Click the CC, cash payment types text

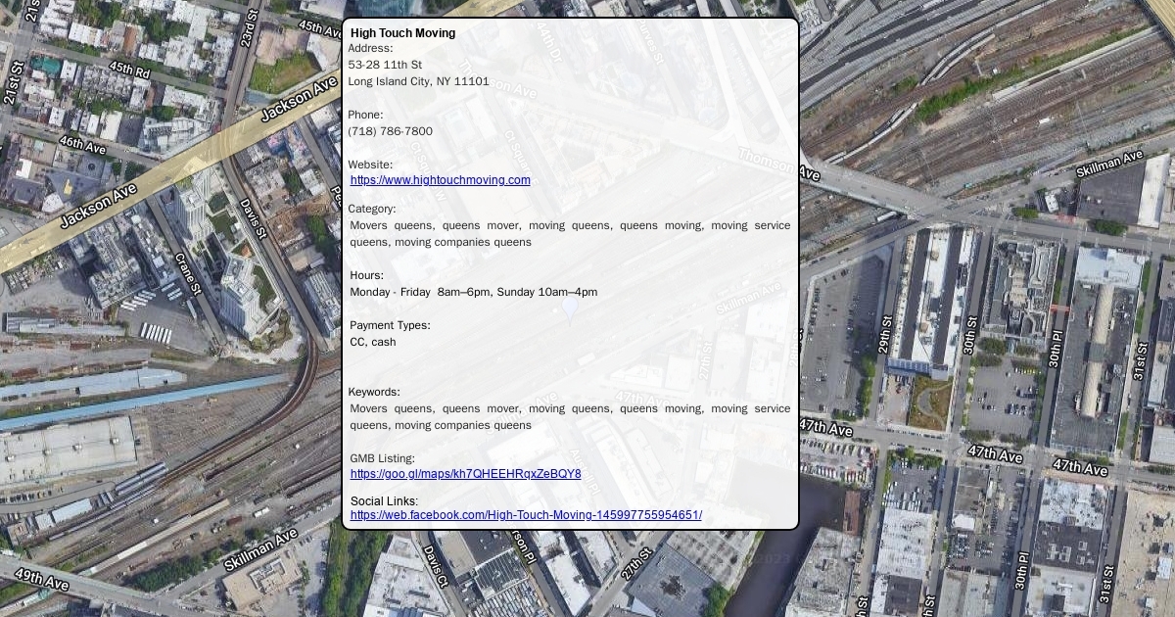point(373,342)
